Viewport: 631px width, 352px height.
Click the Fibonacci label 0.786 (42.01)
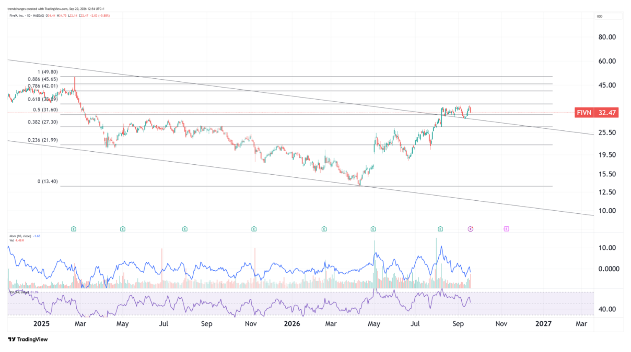click(x=43, y=86)
